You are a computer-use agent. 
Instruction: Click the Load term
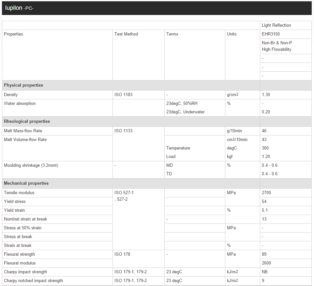[171, 156]
